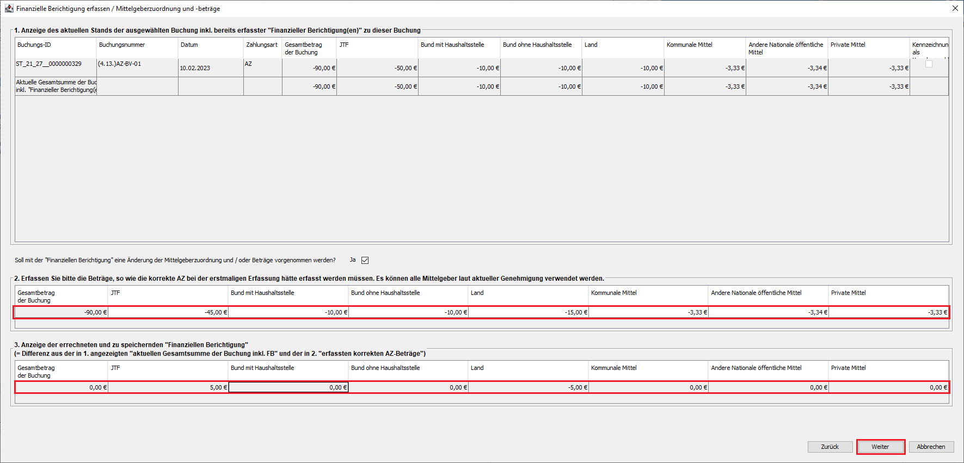
Task: Select the calculated JTF difference 5,00 € cell
Action: 168,387
